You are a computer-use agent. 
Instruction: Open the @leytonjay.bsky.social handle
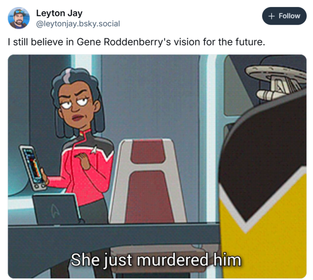click(78, 24)
